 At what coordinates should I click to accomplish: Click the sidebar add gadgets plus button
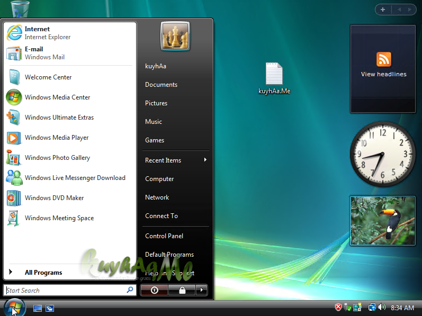(383, 10)
